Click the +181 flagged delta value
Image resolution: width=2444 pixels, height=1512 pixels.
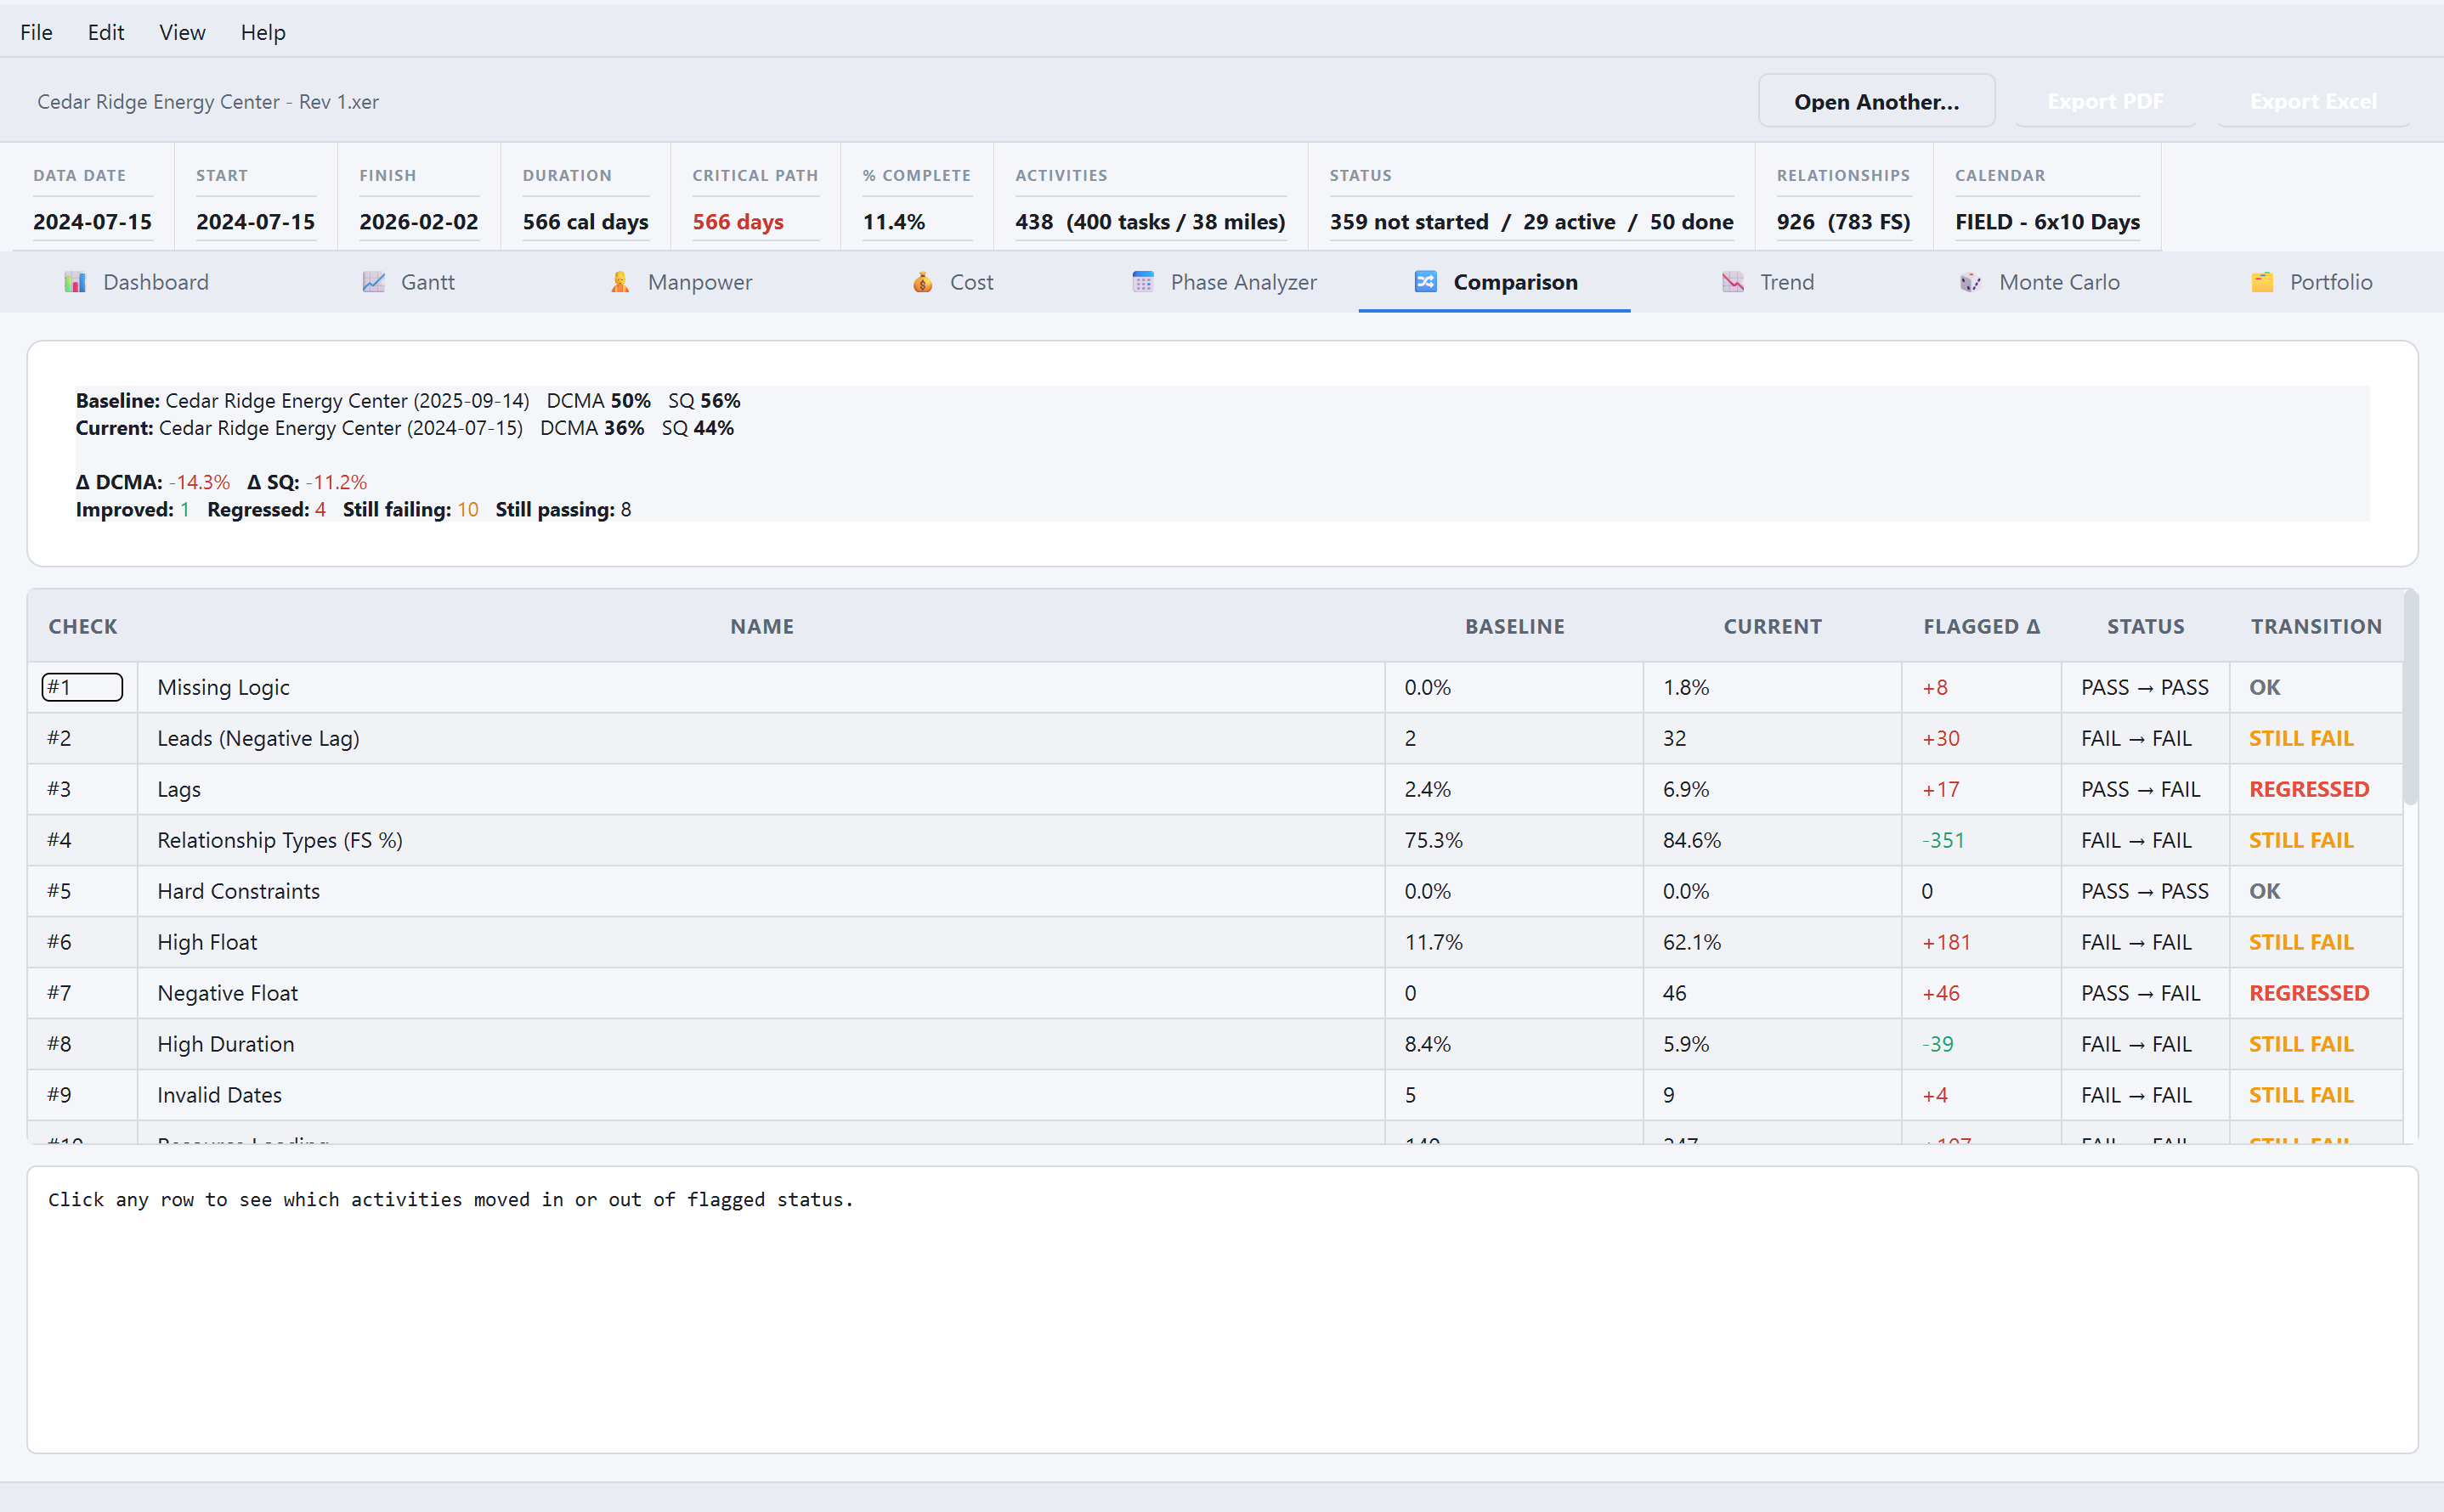1946,942
